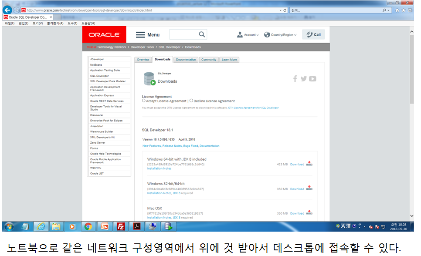The height and width of the screenshot is (256, 421).
Task: Open Internet Explorer from taskbar
Action: tap(41, 226)
